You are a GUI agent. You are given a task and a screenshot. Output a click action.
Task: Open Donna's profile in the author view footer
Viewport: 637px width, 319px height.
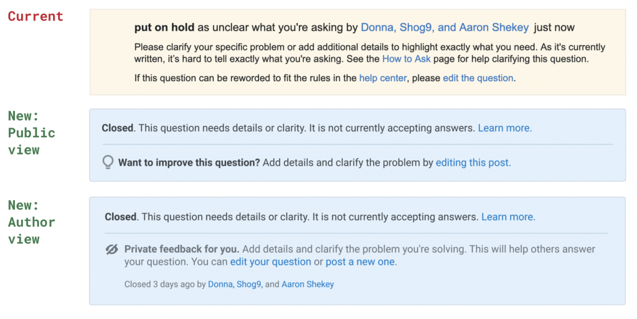click(220, 284)
